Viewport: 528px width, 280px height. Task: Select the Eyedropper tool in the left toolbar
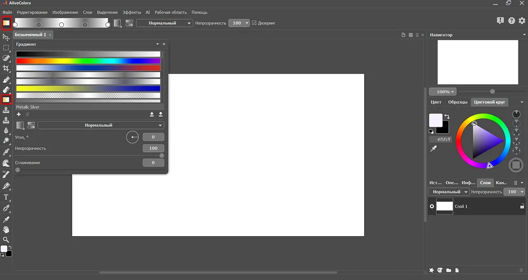click(6, 219)
